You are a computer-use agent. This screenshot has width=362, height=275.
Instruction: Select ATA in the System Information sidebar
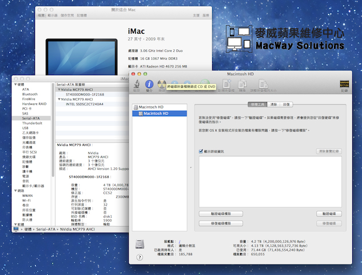[26, 89]
